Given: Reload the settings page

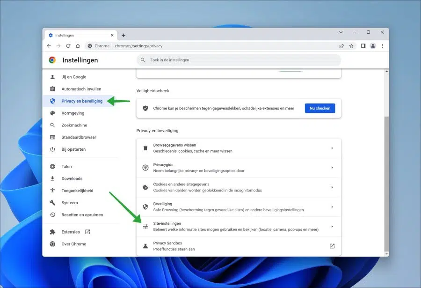Looking at the screenshot, I should point(68,46).
